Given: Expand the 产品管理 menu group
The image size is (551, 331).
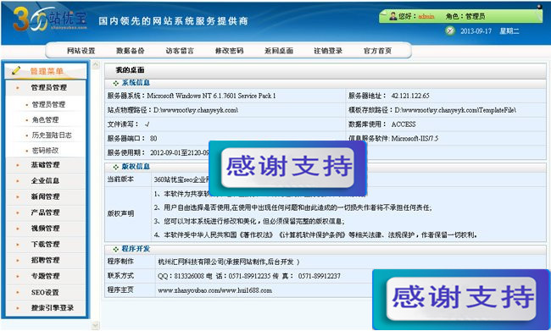Looking at the screenshot, I should tap(46, 212).
